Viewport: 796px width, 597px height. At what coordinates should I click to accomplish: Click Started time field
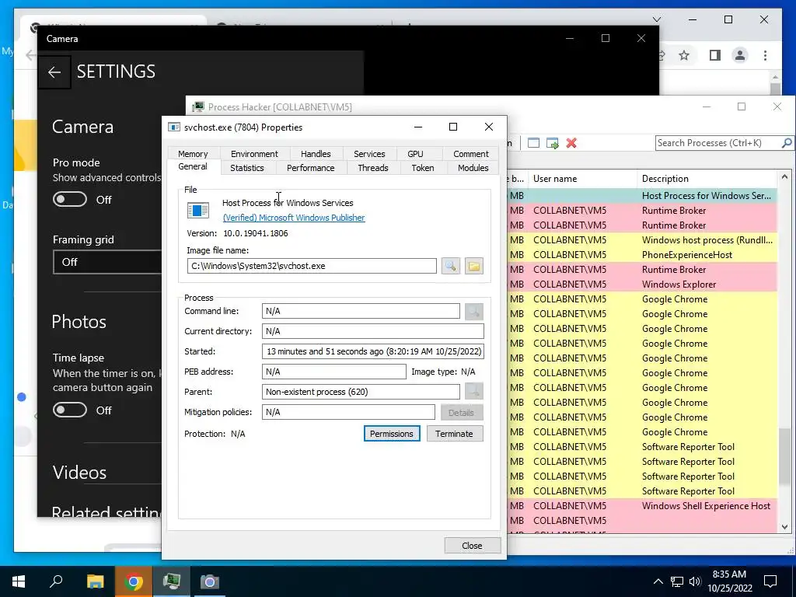373,352
